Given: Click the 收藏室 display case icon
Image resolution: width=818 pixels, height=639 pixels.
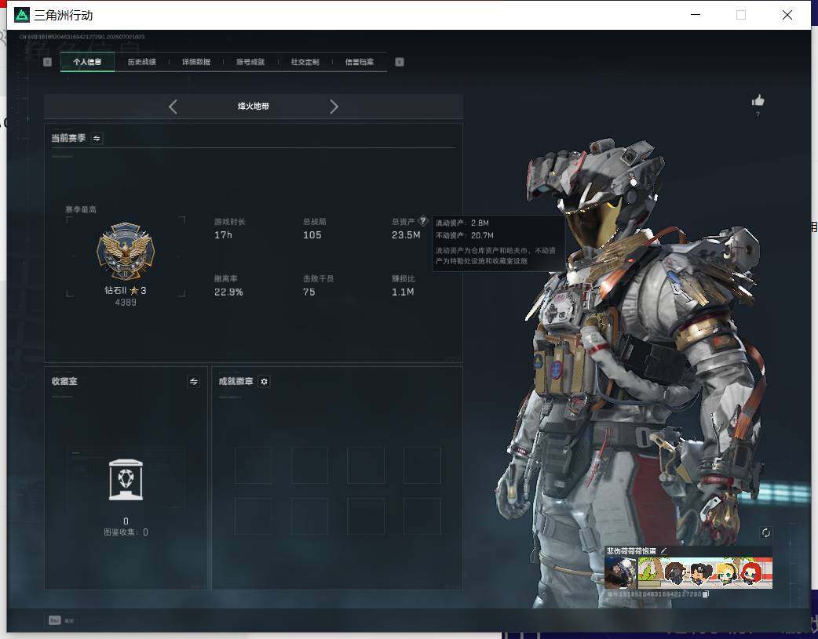Looking at the screenshot, I should 126,480.
